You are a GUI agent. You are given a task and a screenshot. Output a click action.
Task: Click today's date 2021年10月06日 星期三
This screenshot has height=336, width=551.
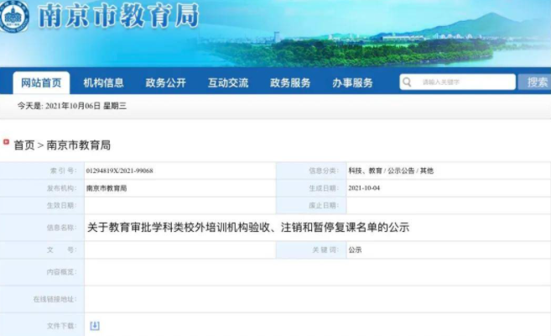tap(72, 106)
